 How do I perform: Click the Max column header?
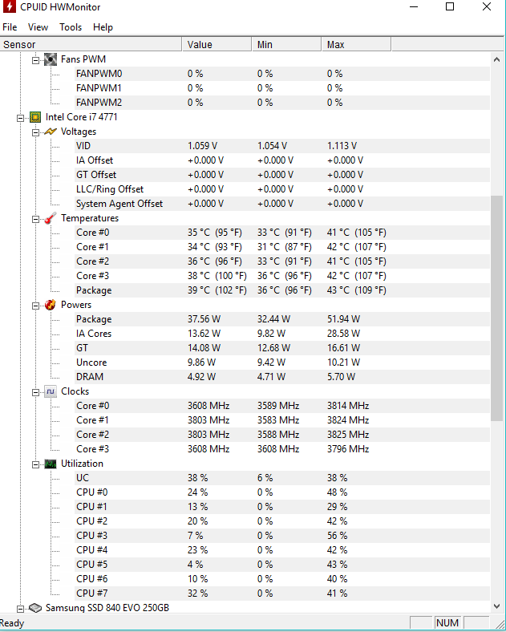356,44
